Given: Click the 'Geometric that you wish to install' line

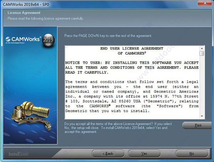Looking at the screenshot, I should [x=107, y=111].
